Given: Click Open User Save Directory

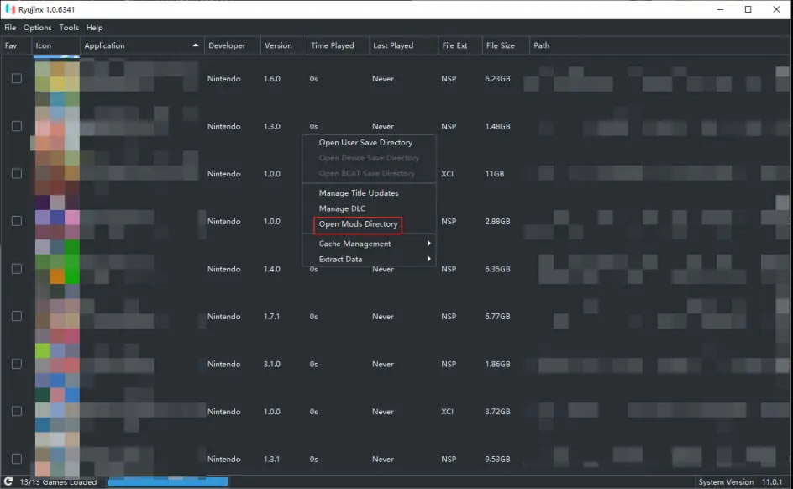Looking at the screenshot, I should click(365, 143).
